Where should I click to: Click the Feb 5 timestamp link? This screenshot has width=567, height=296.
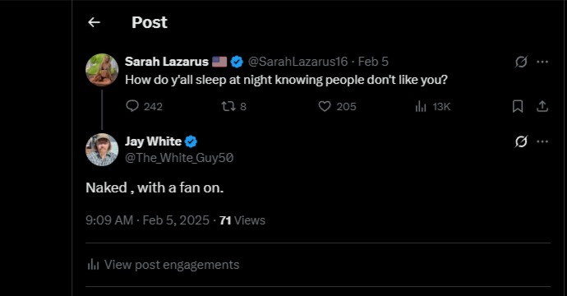(373, 62)
